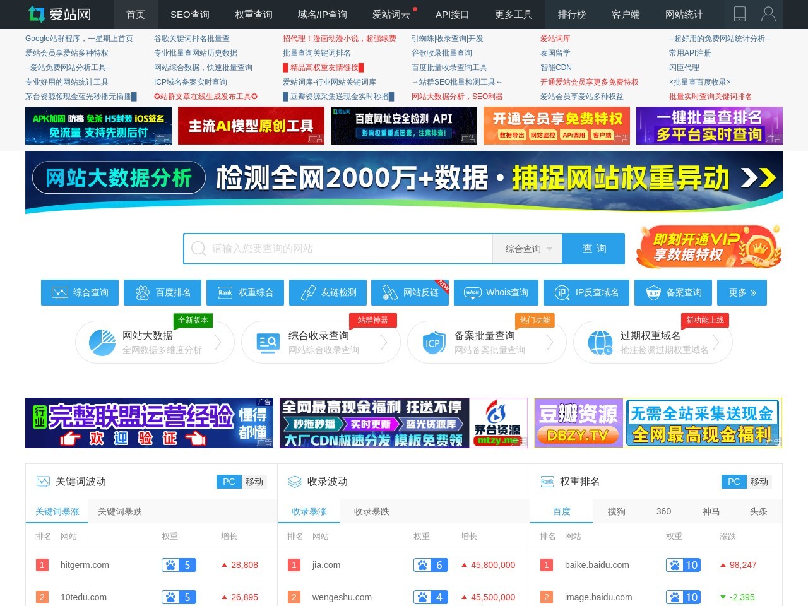Switch 关键词波动 panel to 移动
Screen dimensions: 808x606
pyautogui.click(x=254, y=482)
